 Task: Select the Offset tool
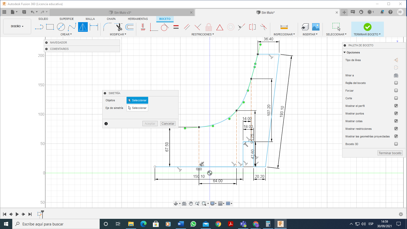(x=130, y=27)
